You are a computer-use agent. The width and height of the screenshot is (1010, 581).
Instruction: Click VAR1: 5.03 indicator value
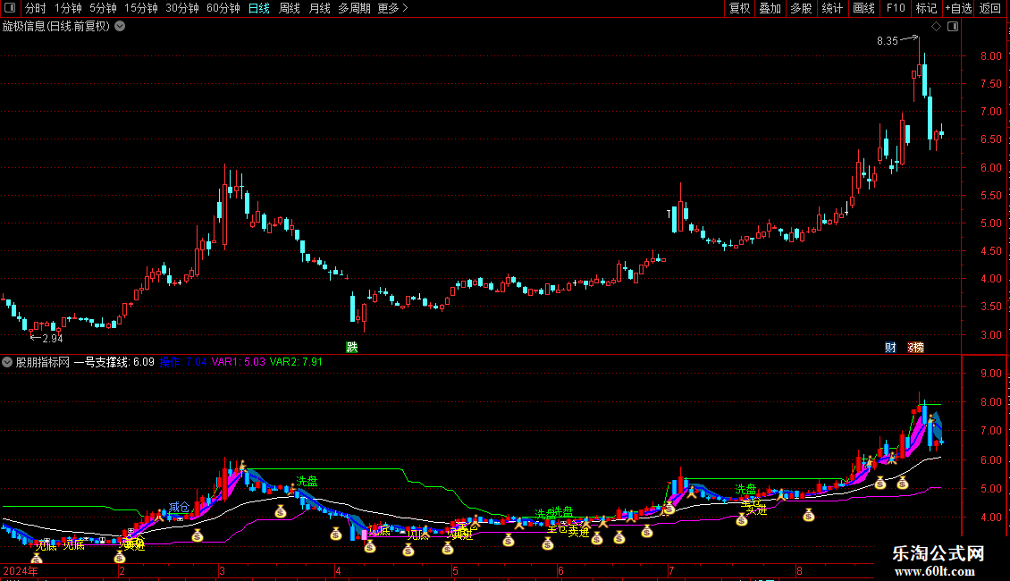pos(239,362)
